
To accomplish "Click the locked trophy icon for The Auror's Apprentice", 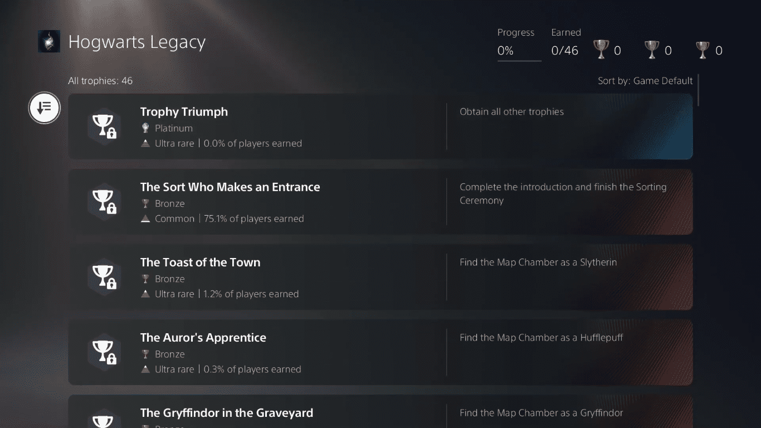I will (104, 352).
